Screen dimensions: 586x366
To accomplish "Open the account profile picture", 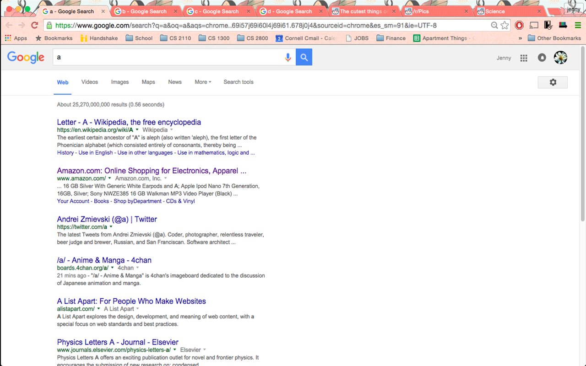I will click(x=560, y=57).
